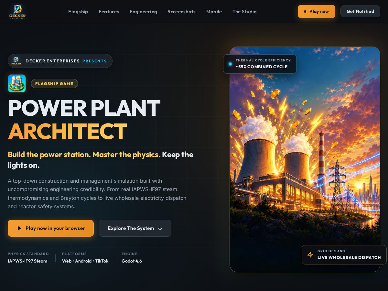Viewport: 388px width, 291px height.
Task: Open the Features nav item
Action: coord(109,12)
